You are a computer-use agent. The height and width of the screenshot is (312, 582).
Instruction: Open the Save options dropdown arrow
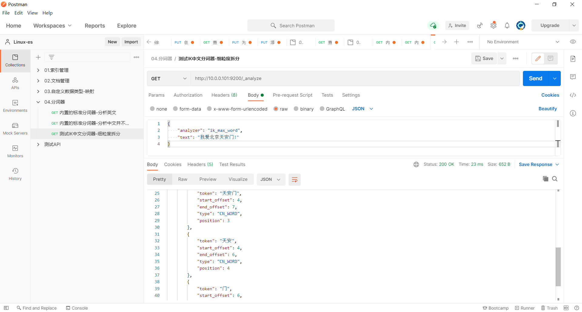pos(502,58)
